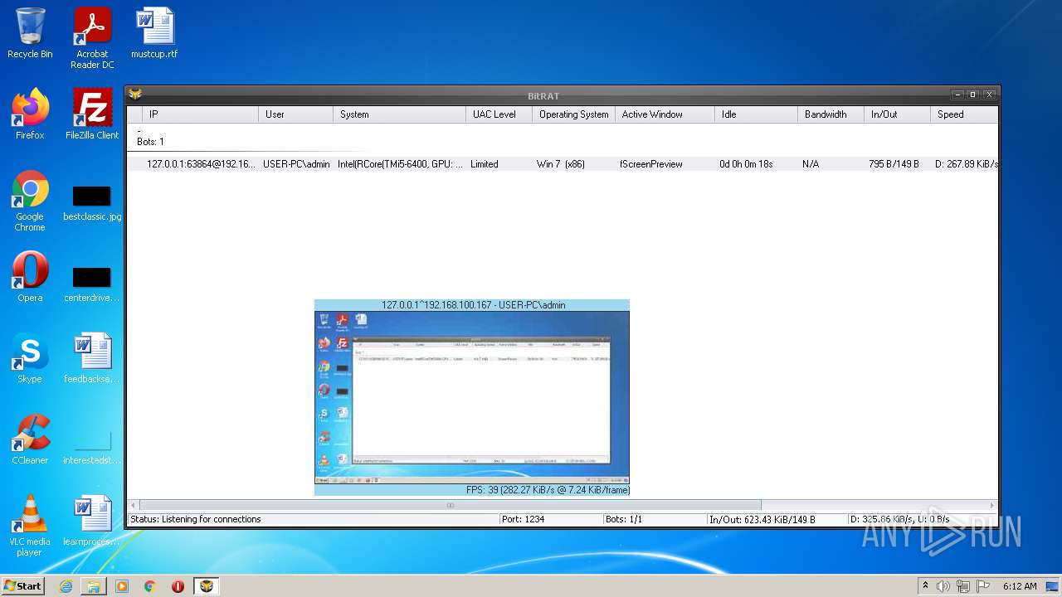Click the USER-PC\admin user cell
1062x597 pixels.
pyautogui.click(x=296, y=164)
